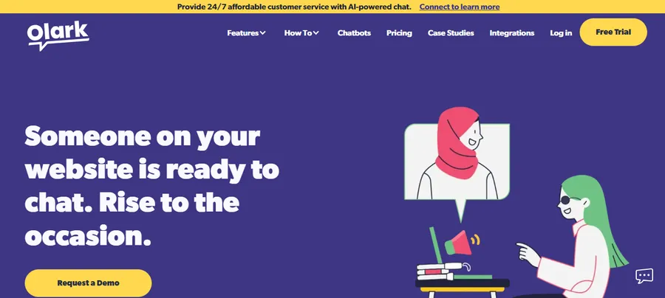Click Request a Demo button
The image size is (665, 298).
[x=88, y=283]
